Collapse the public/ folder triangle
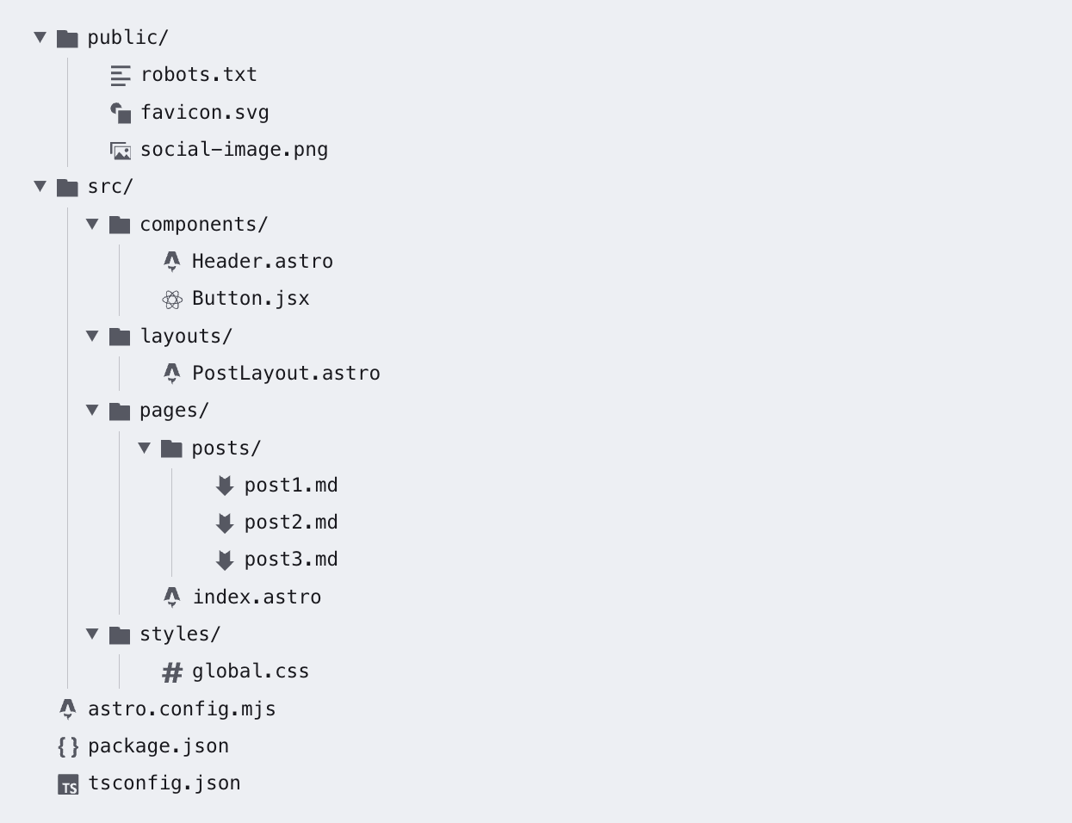Screen dimensions: 1072x823 40,37
